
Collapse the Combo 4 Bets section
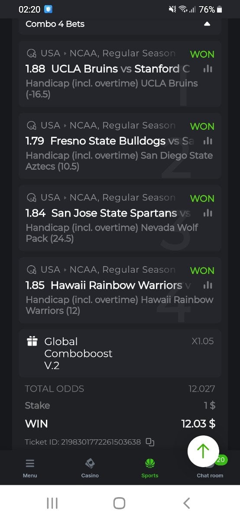pyautogui.click(x=207, y=24)
